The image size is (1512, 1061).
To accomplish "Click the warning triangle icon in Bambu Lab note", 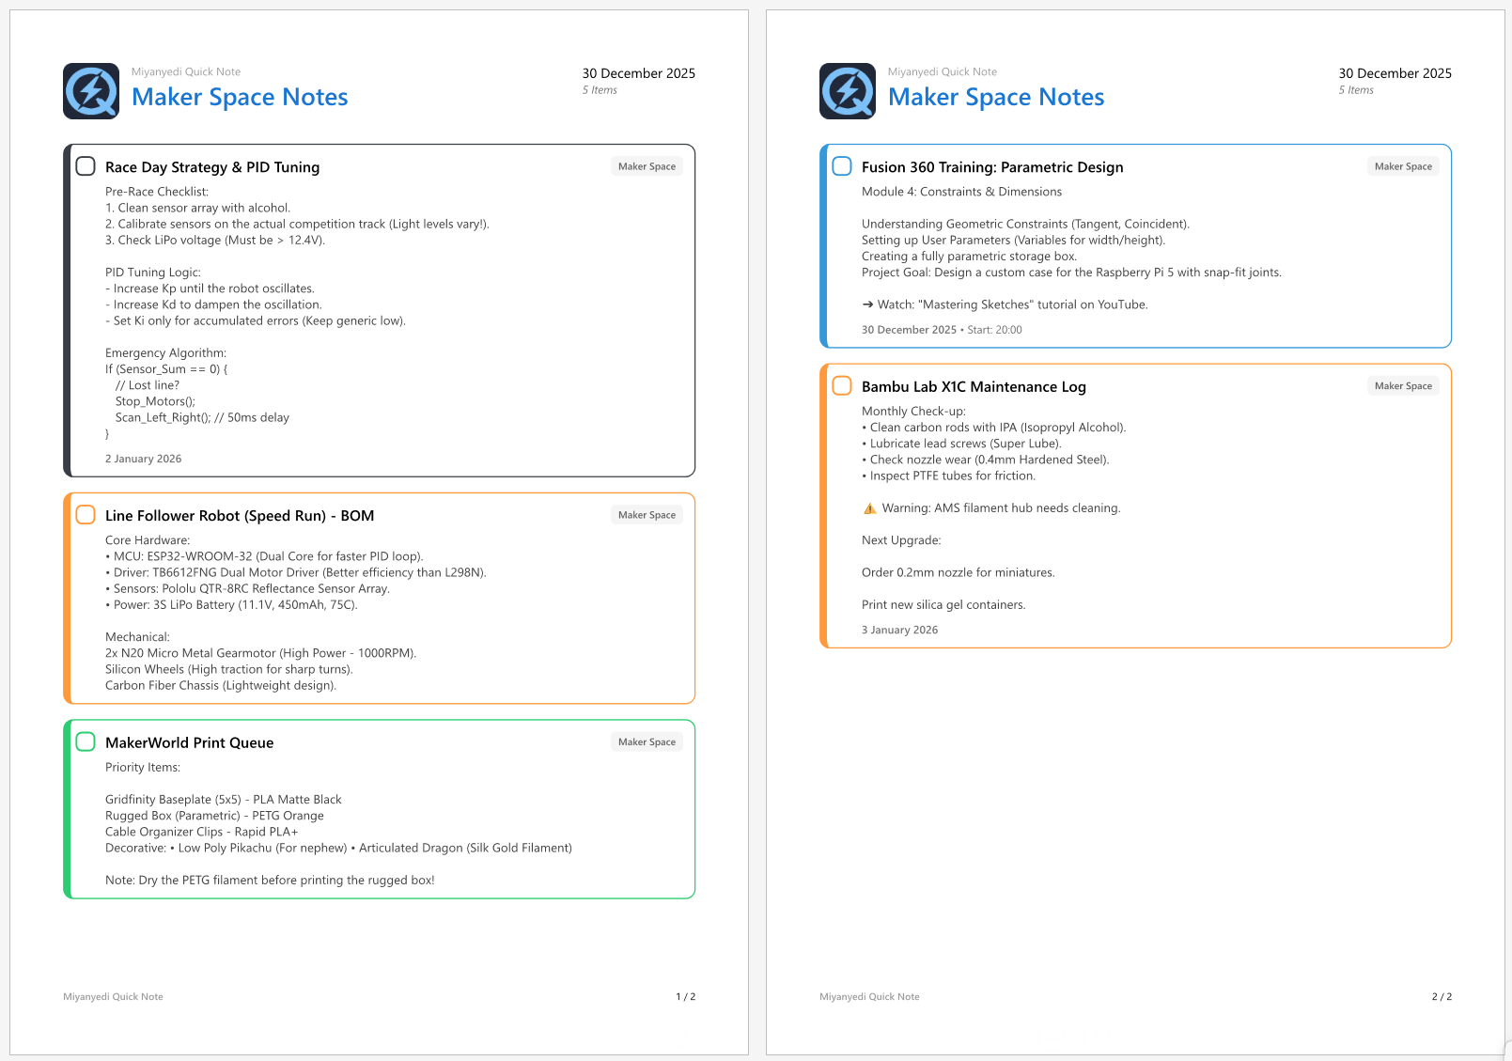I will pos(869,508).
